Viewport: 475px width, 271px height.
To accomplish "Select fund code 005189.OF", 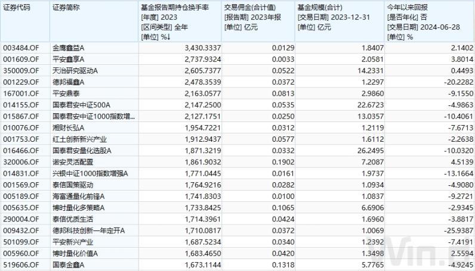I will coord(21,197).
